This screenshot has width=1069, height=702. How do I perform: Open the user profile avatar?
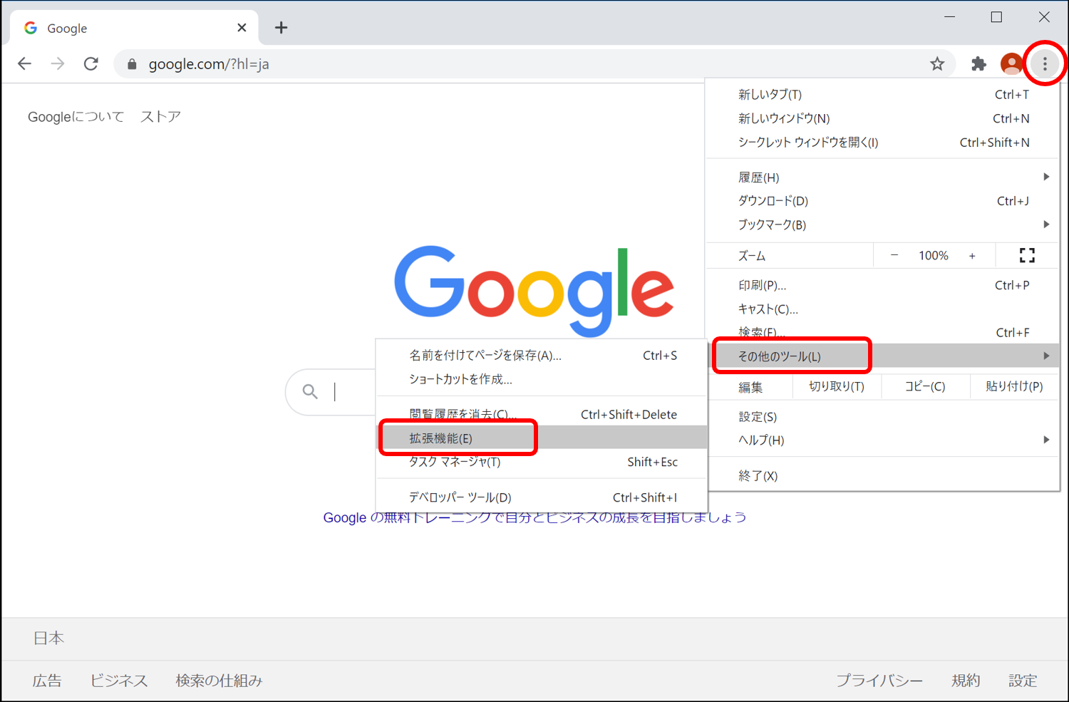point(1011,64)
